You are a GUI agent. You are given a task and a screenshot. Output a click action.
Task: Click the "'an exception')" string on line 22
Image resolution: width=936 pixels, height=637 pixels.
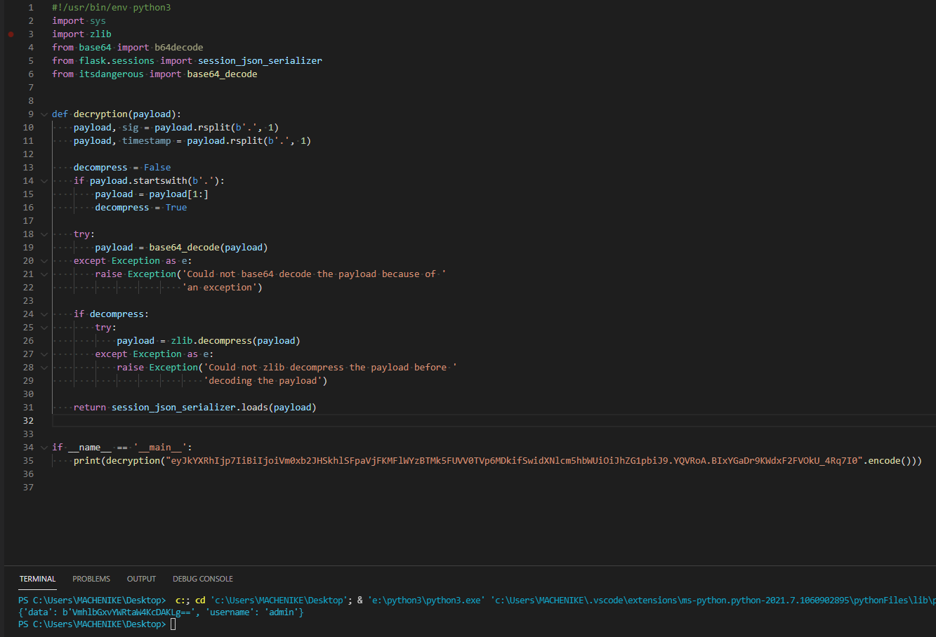[x=222, y=287]
